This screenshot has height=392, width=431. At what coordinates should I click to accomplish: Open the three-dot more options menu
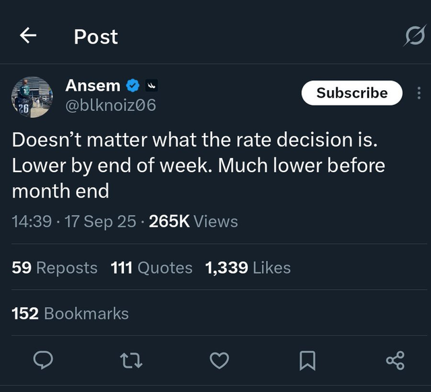coord(418,93)
